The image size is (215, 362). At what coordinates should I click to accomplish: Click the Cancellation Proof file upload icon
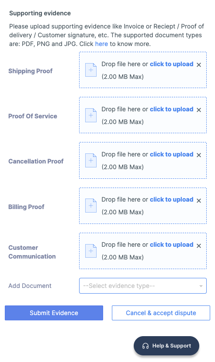[91, 160]
